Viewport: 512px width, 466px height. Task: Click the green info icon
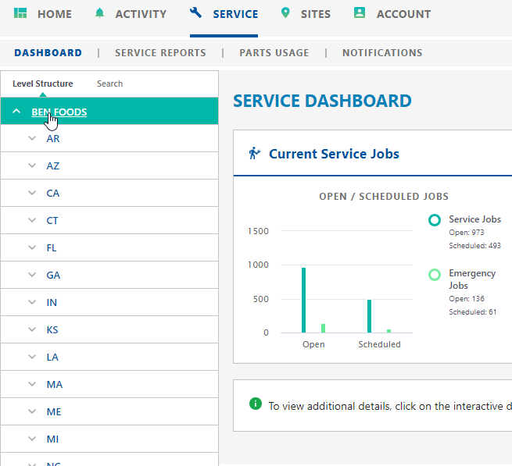pos(255,404)
